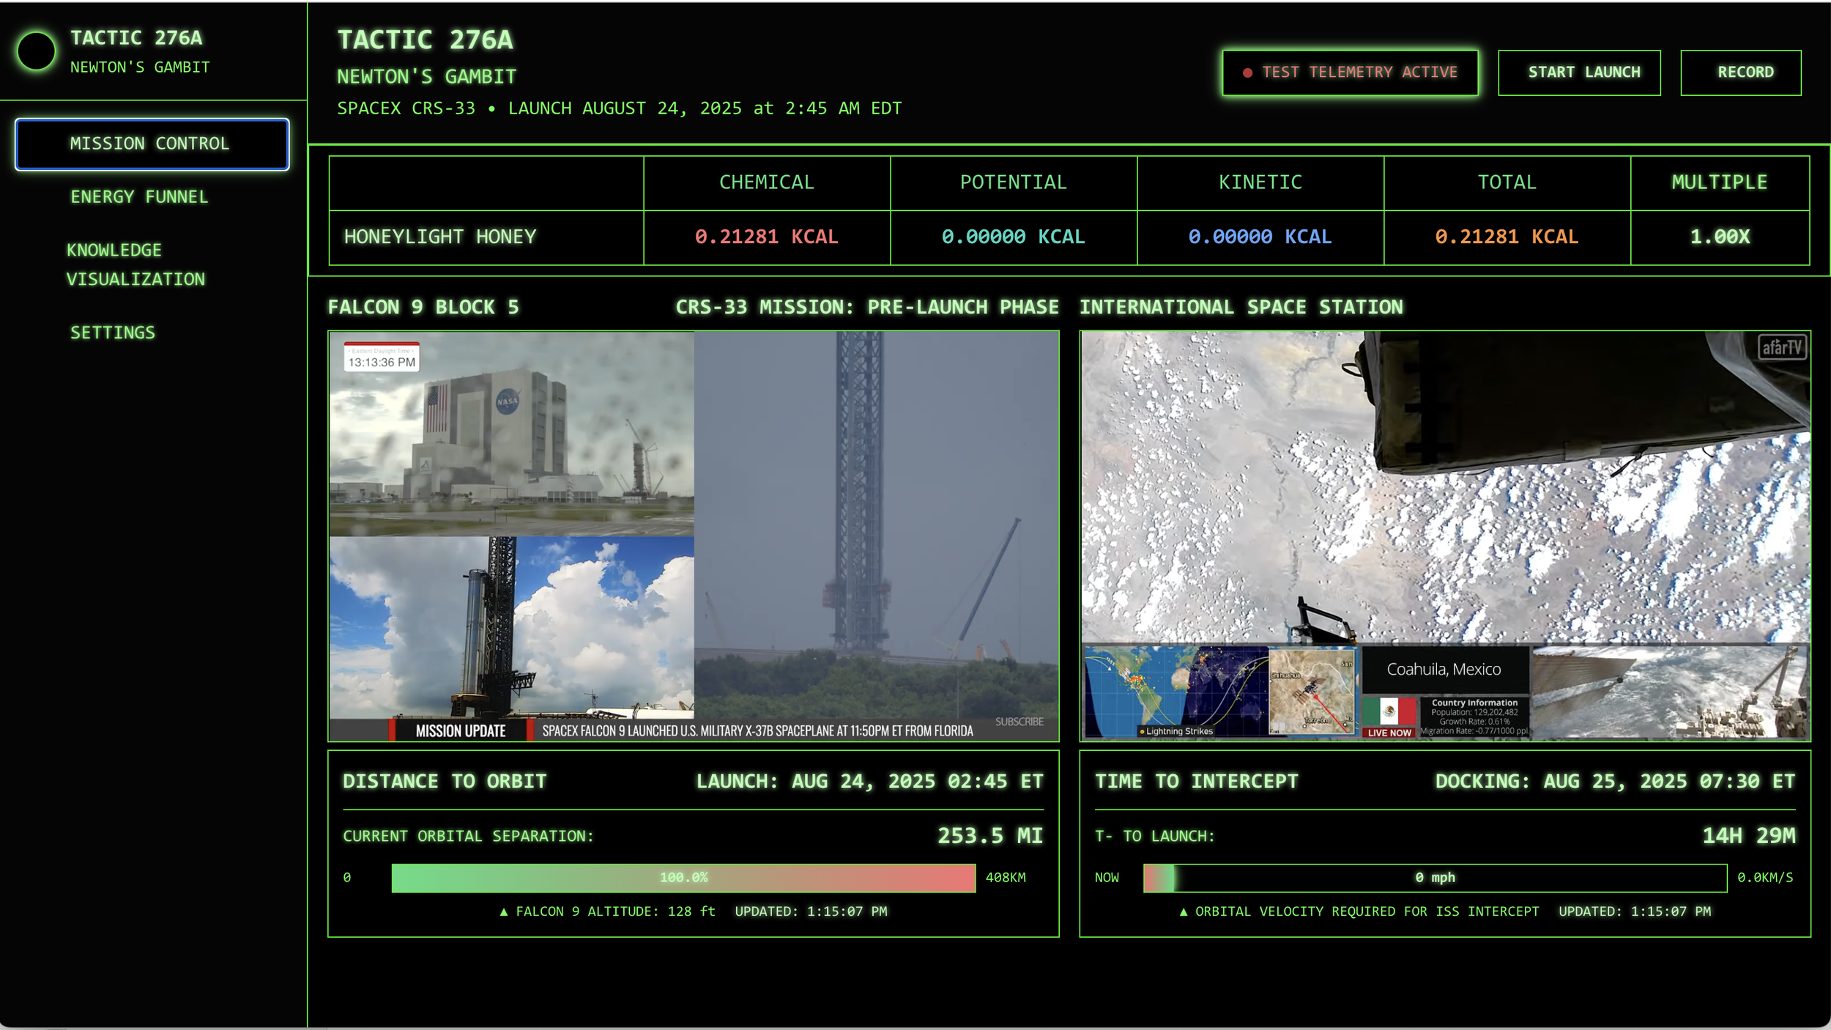This screenshot has width=1831, height=1030.
Task: Click the afarTV watermark on ISS feed
Action: [1781, 347]
